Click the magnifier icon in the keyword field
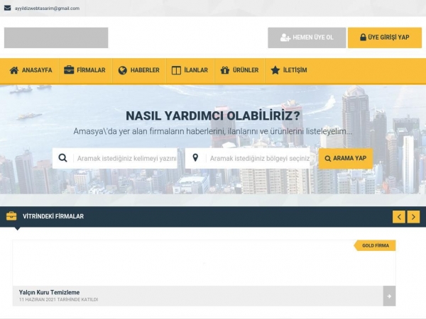This screenshot has height=319, width=426. tap(62, 158)
